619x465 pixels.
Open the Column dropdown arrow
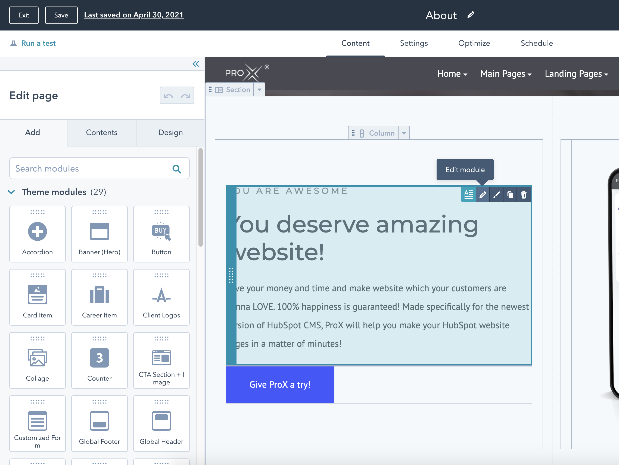click(x=404, y=133)
